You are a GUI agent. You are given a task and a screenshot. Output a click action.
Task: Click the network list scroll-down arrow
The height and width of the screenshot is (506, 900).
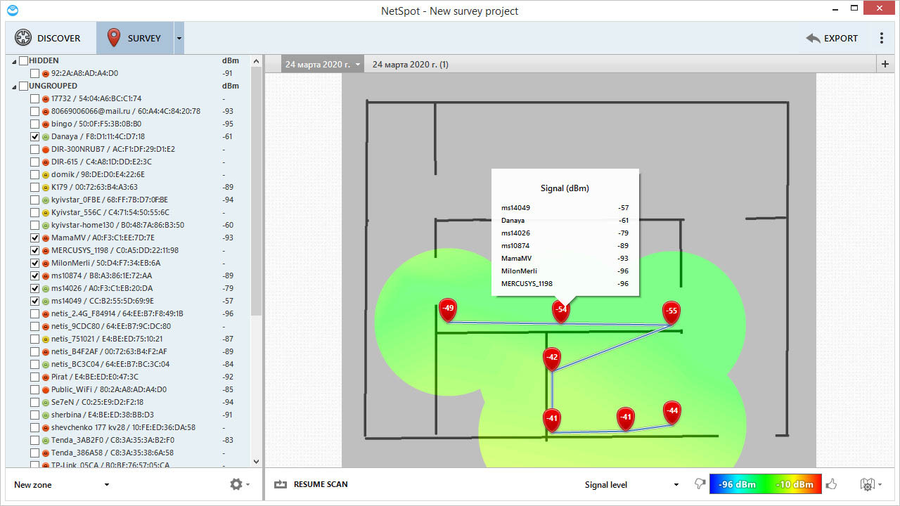(x=256, y=462)
